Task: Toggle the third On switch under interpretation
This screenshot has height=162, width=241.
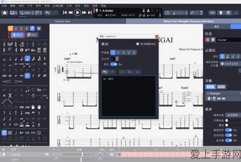Action: [229, 140]
